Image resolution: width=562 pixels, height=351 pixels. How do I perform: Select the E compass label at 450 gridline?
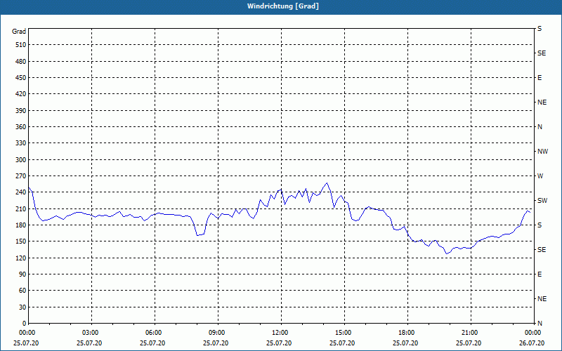[540, 78]
